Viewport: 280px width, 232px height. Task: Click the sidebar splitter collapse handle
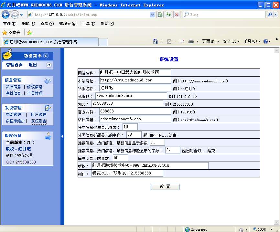[x=62, y=136]
